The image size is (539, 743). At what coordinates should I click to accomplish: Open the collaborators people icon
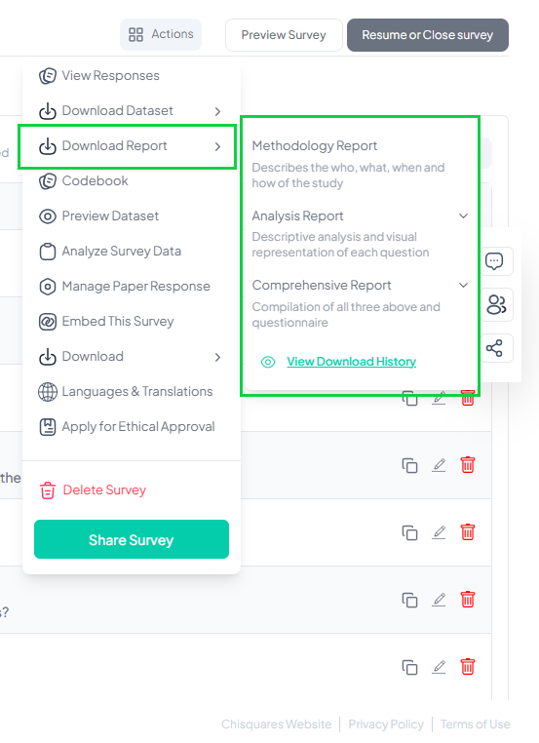(x=496, y=304)
